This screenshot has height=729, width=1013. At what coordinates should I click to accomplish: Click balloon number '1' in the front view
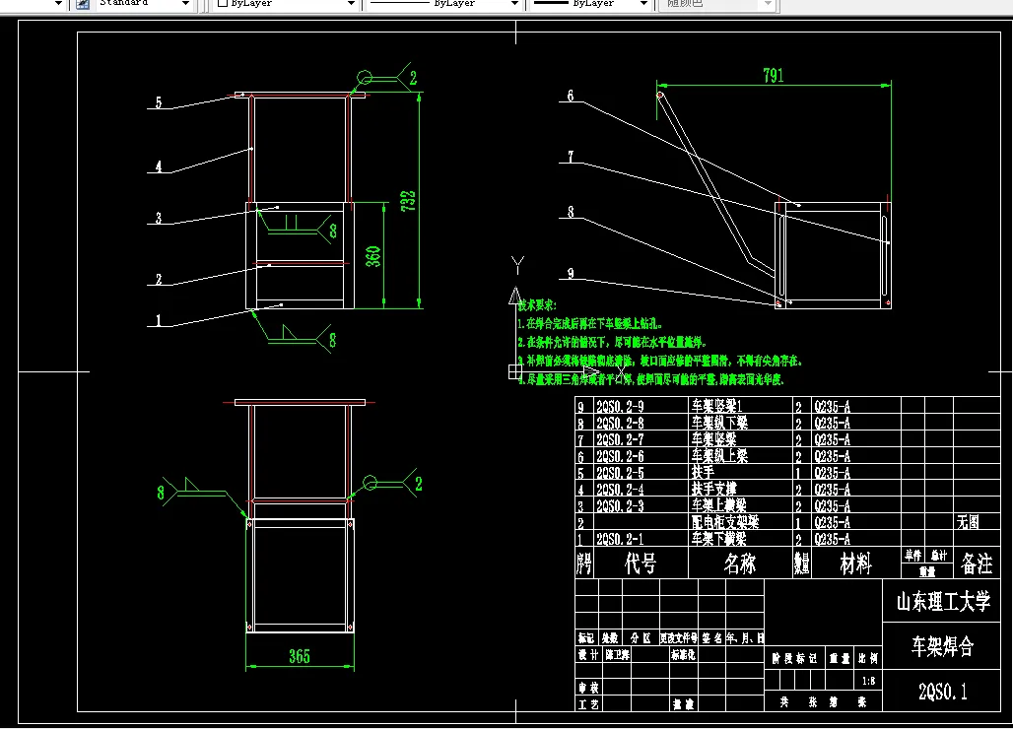click(159, 319)
